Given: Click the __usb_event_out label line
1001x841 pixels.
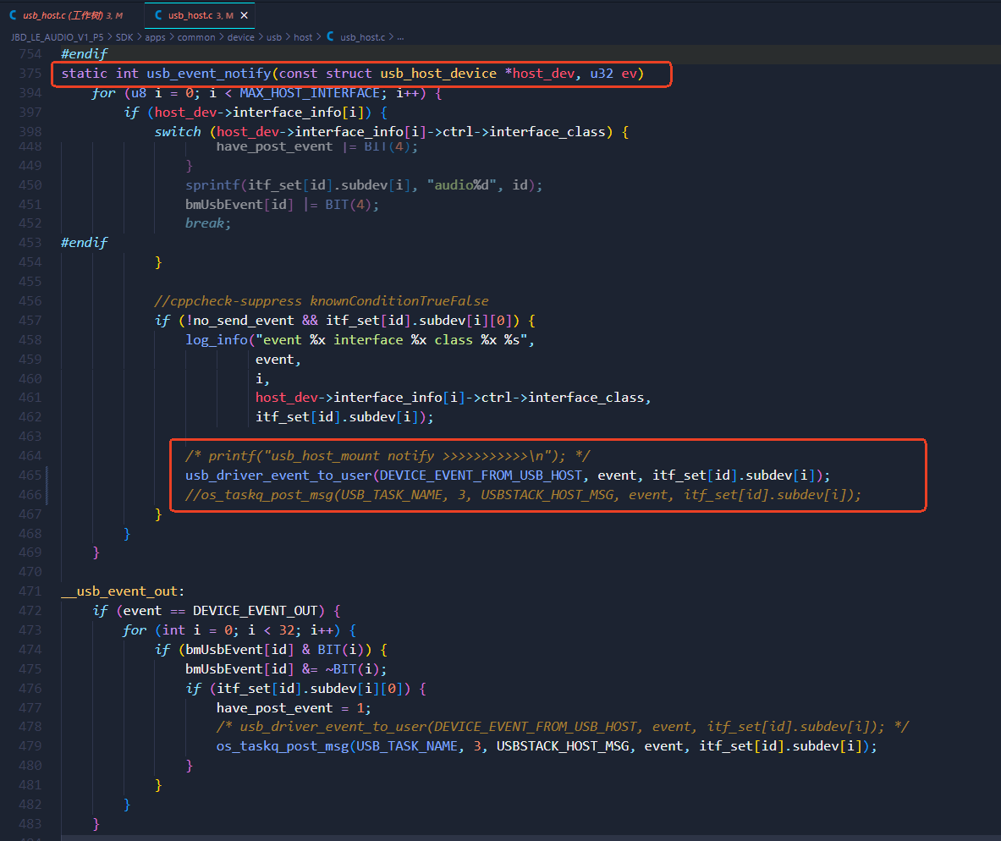Looking at the screenshot, I should point(123,591).
